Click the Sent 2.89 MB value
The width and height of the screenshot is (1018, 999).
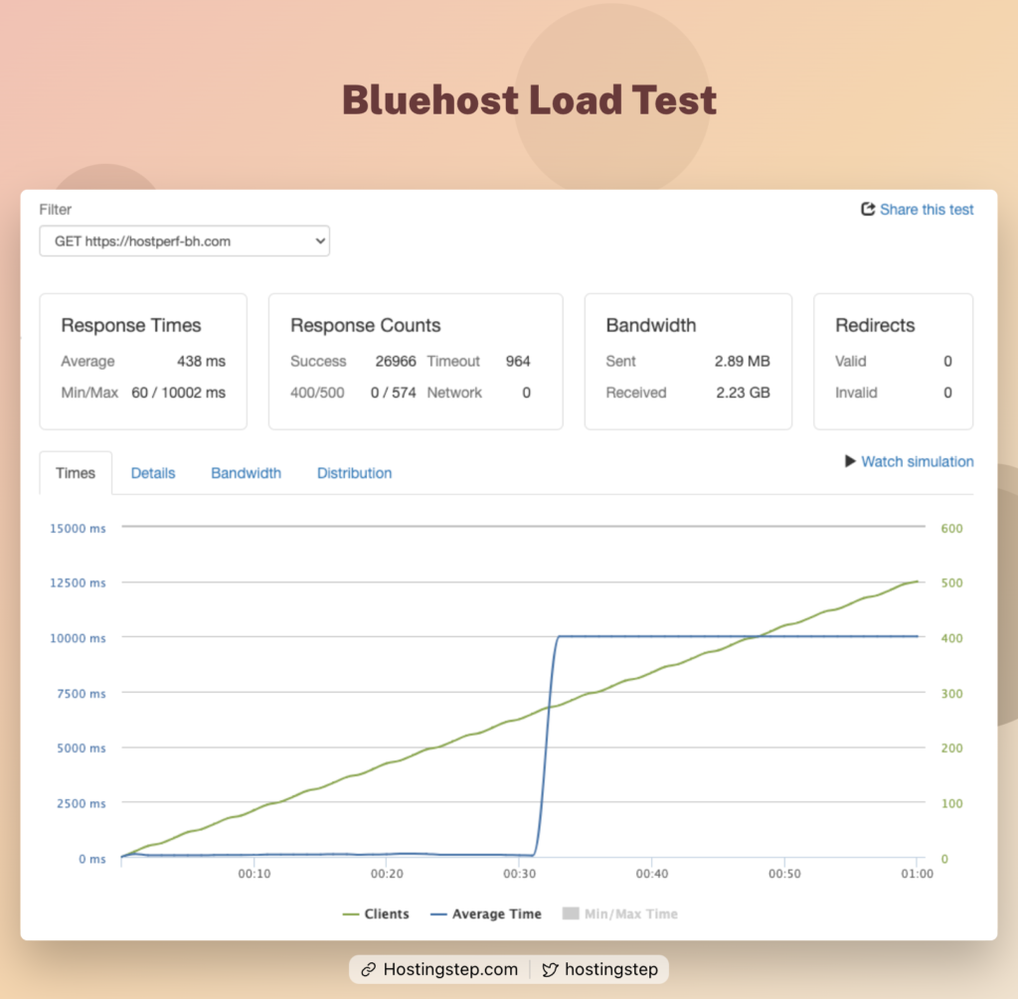pos(742,361)
